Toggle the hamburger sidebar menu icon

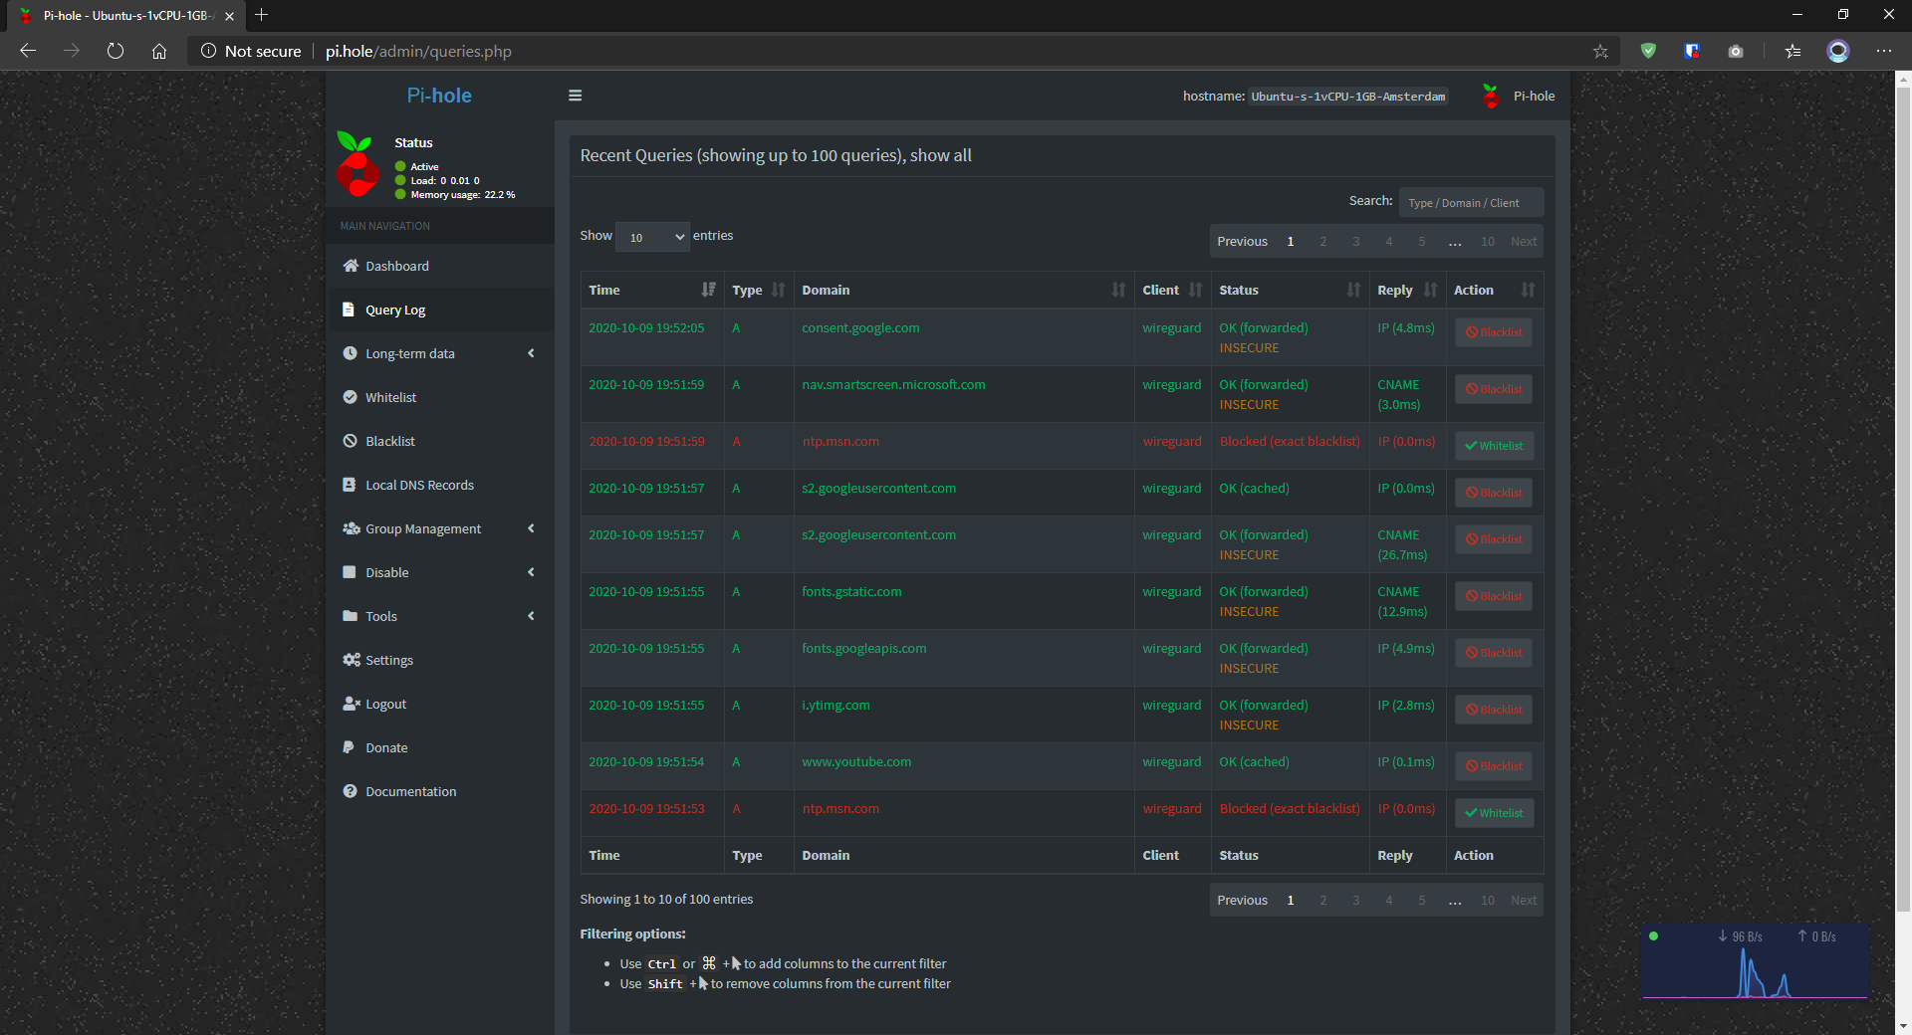click(x=575, y=96)
